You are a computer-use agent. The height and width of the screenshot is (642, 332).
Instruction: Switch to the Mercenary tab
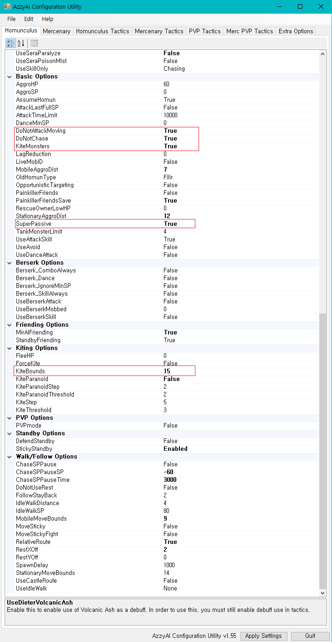[x=56, y=31]
